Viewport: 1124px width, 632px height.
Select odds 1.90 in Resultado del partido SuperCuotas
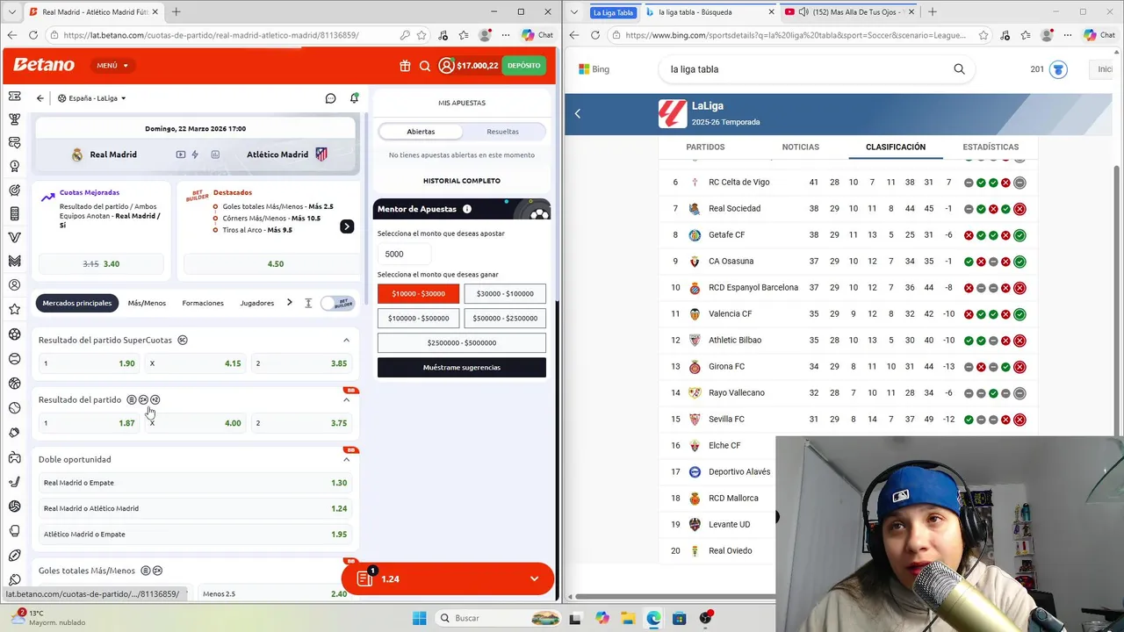[x=89, y=363]
